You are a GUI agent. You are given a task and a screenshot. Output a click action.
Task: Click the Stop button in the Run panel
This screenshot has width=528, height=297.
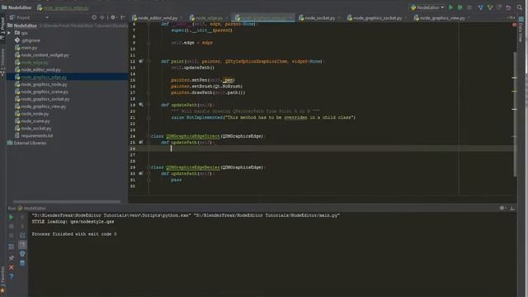(11, 226)
